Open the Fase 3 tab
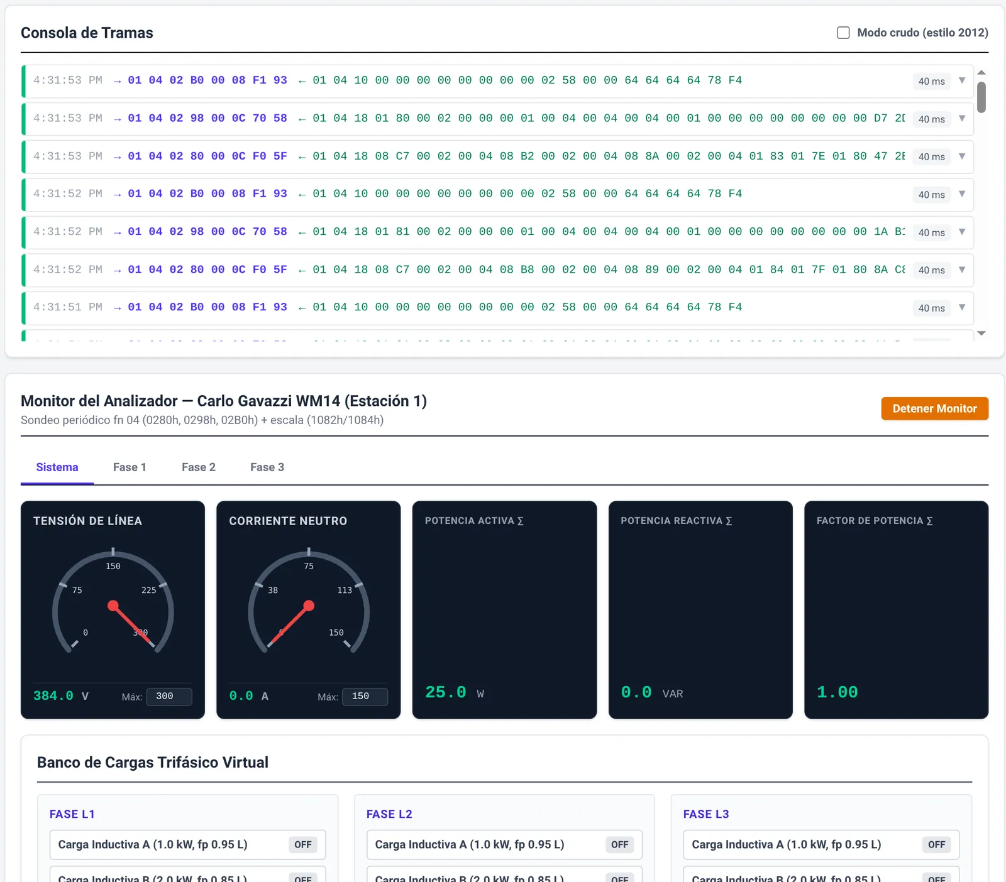 [267, 467]
